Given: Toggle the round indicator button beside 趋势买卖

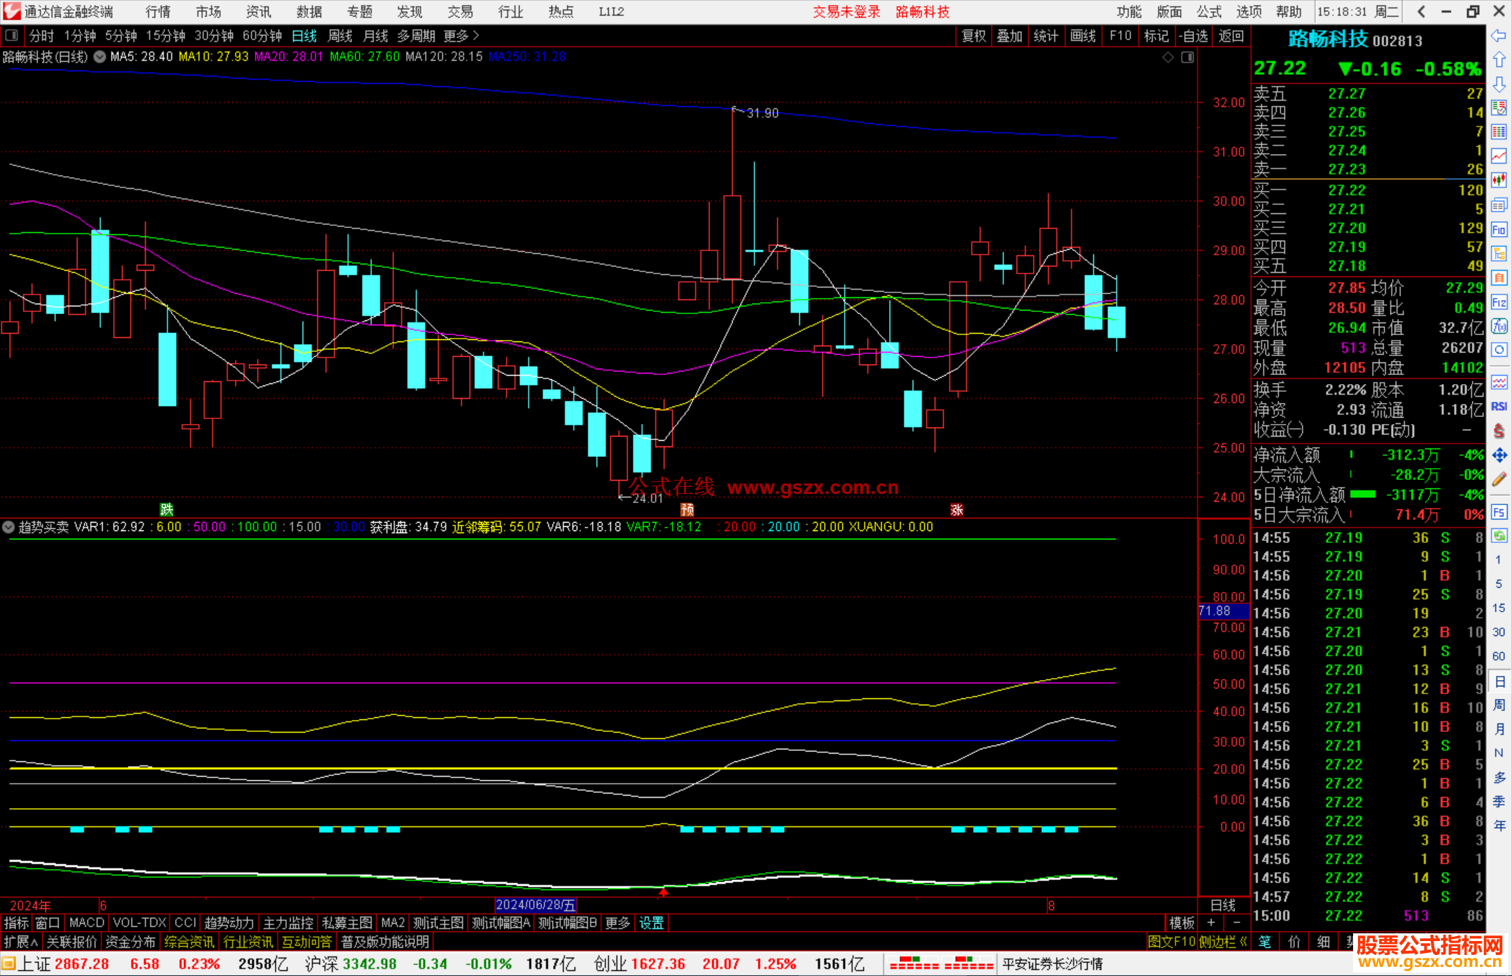Looking at the screenshot, I should (x=8, y=527).
